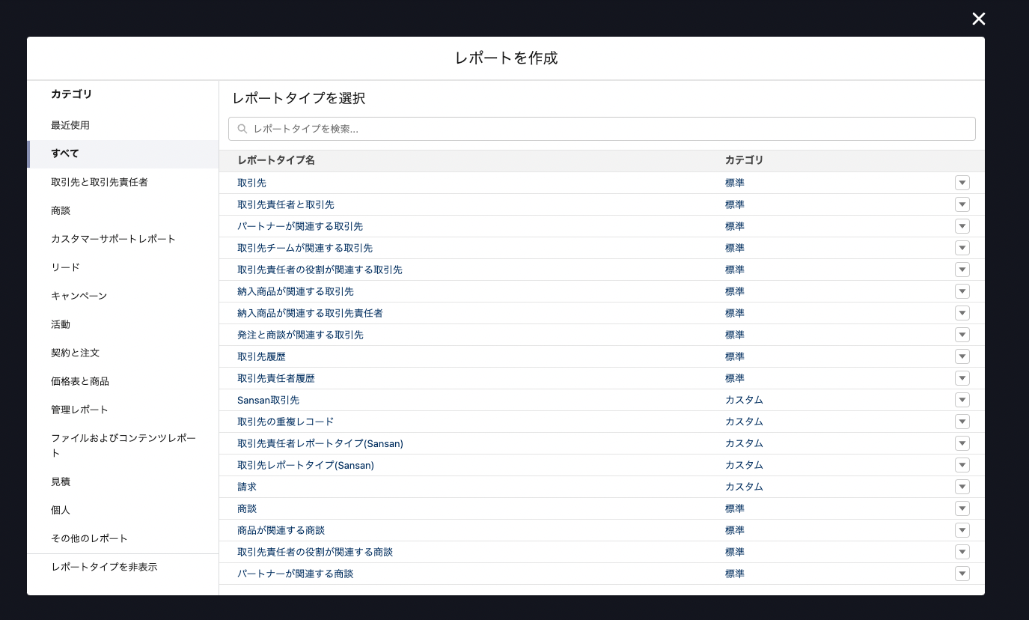Select the 取引先責任者履歴 report type
The height and width of the screenshot is (620, 1029).
coord(276,378)
